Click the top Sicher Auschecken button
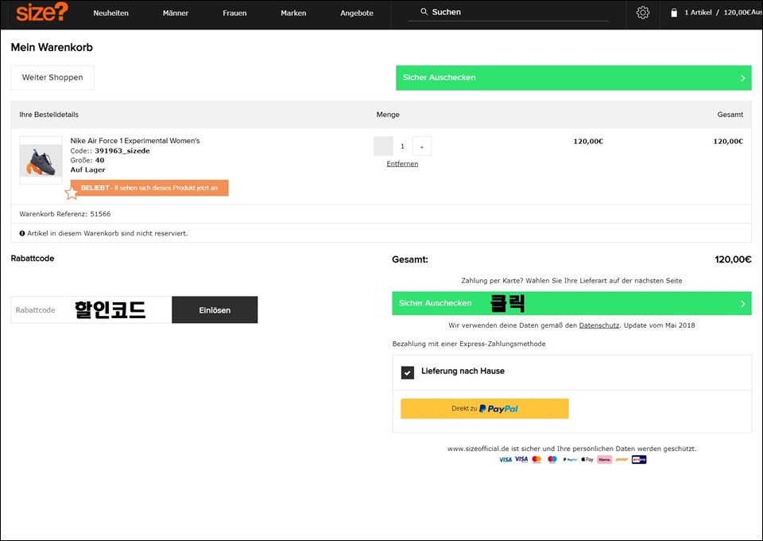The width and height of the screenshot is (763, 541). pyautogui.click(x=574, y=78)
